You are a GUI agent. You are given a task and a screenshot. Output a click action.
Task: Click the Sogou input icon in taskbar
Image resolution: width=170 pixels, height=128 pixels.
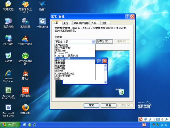[144, 125]
